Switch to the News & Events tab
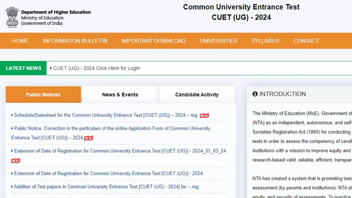Image resolution: width=352 pixels, height=198 pixels. 120,95
